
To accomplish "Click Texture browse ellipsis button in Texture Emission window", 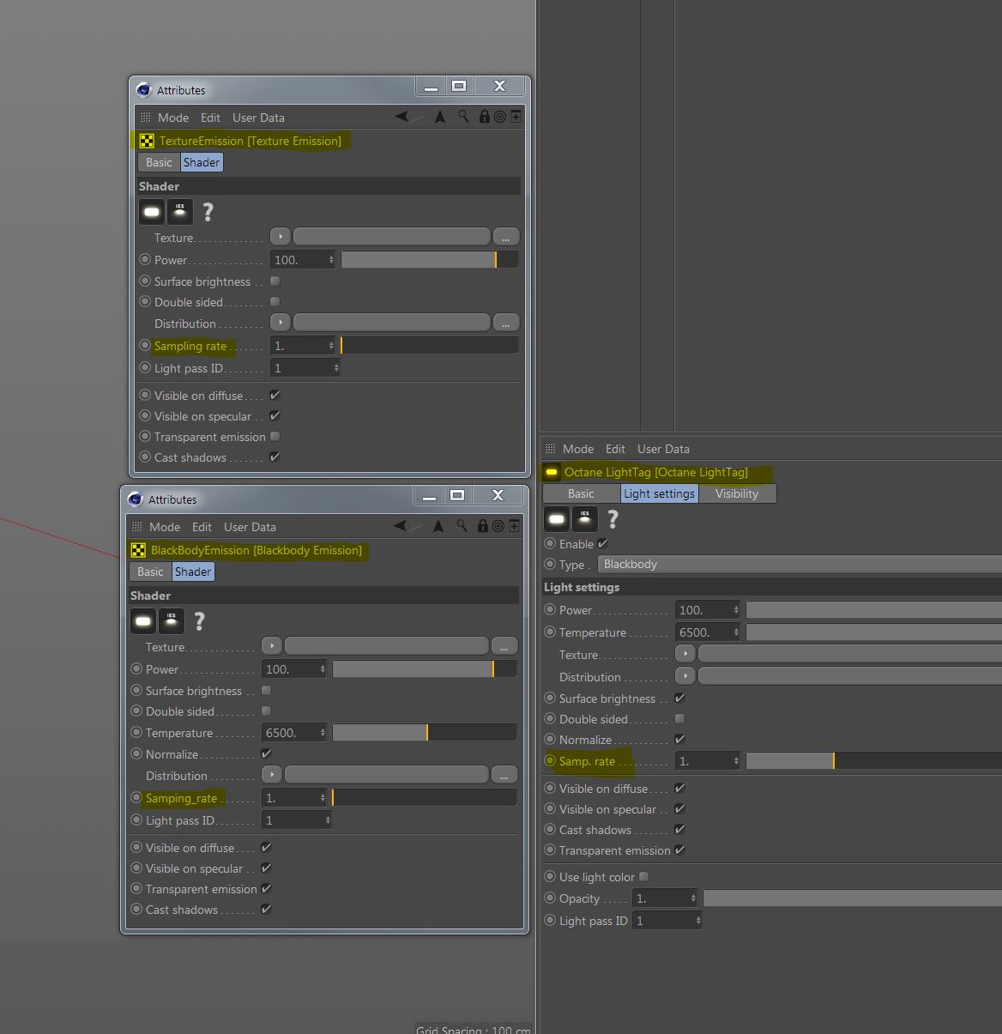I will tap(506, 236).
